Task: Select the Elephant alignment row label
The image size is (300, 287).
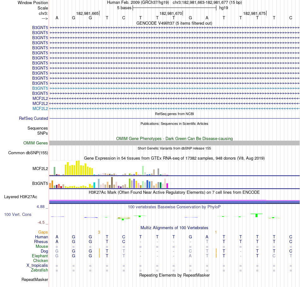Action: 40,256
